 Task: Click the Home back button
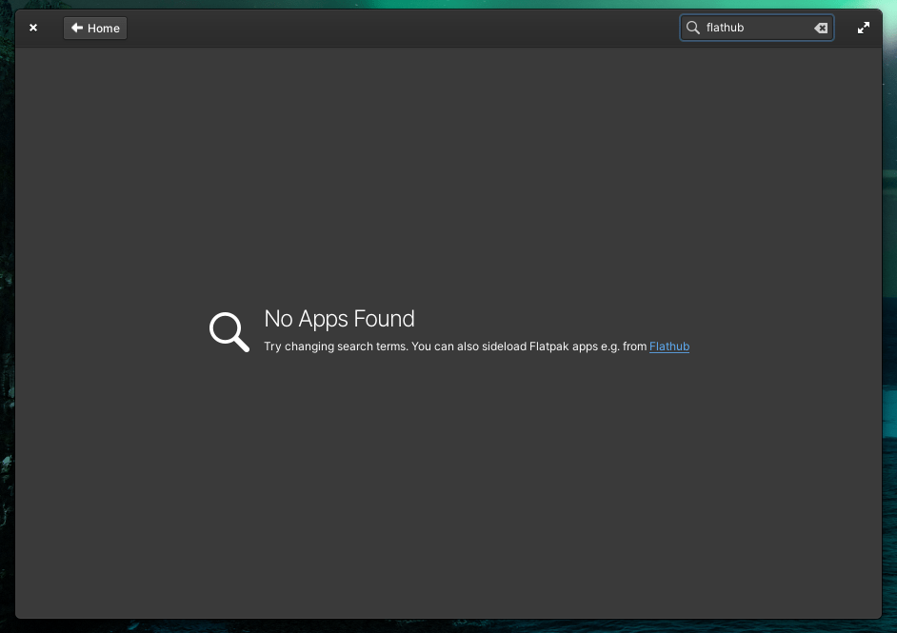click(x=95, y=29)
